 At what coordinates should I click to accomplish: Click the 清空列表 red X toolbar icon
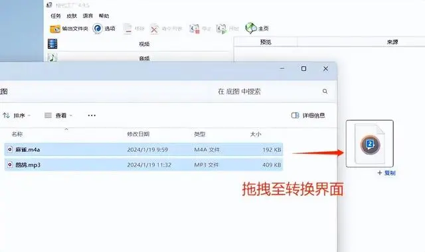click(154, 29)
